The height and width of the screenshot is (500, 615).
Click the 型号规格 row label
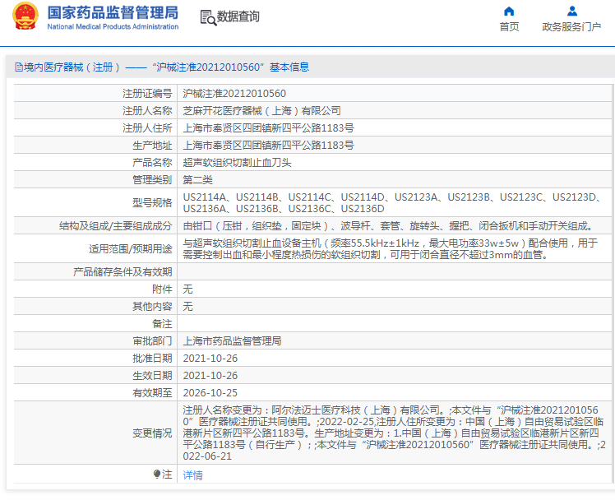click(x=152, y=203)
